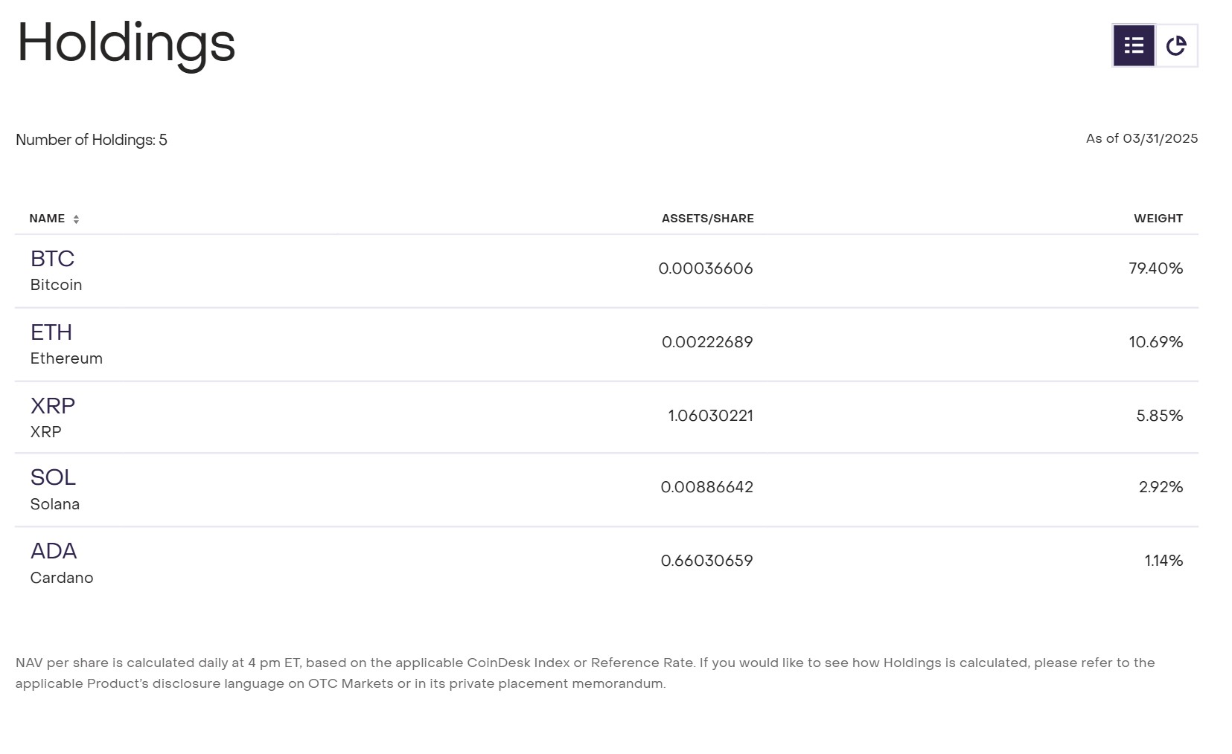Image resolution: width=1232 pixels, height=754 pixels.
Task: Sort holdings by NAME arrow icon
Action: tap(76, 219)
